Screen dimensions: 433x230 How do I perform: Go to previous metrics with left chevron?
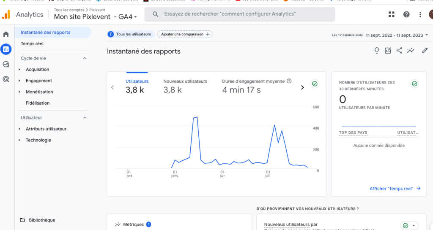coord(112,88)
